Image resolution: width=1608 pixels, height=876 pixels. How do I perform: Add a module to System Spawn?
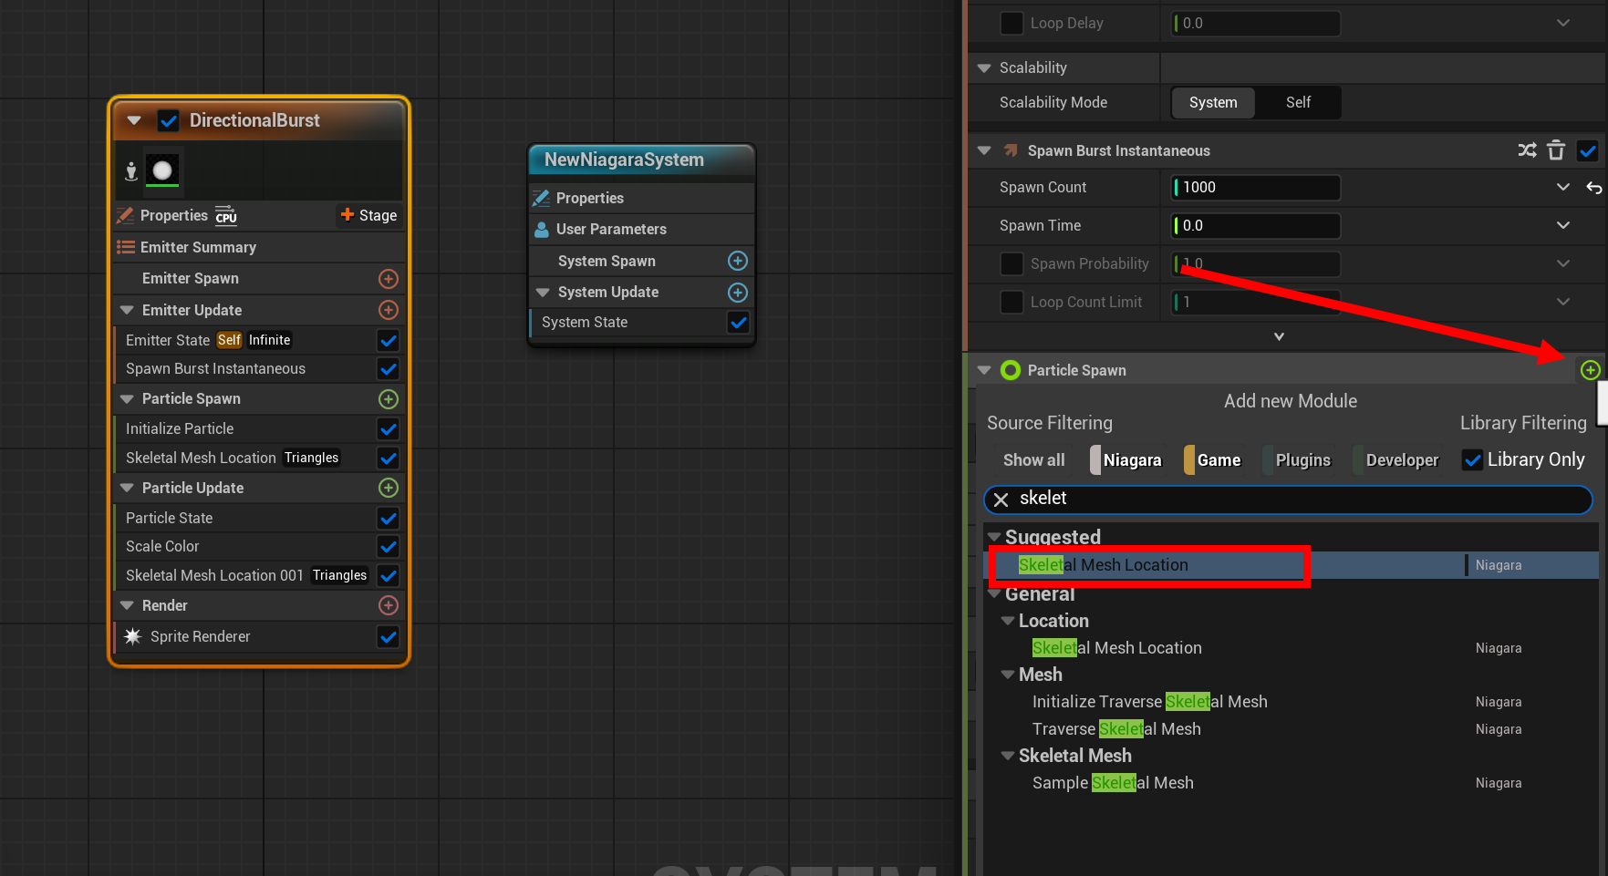(738, 262)
